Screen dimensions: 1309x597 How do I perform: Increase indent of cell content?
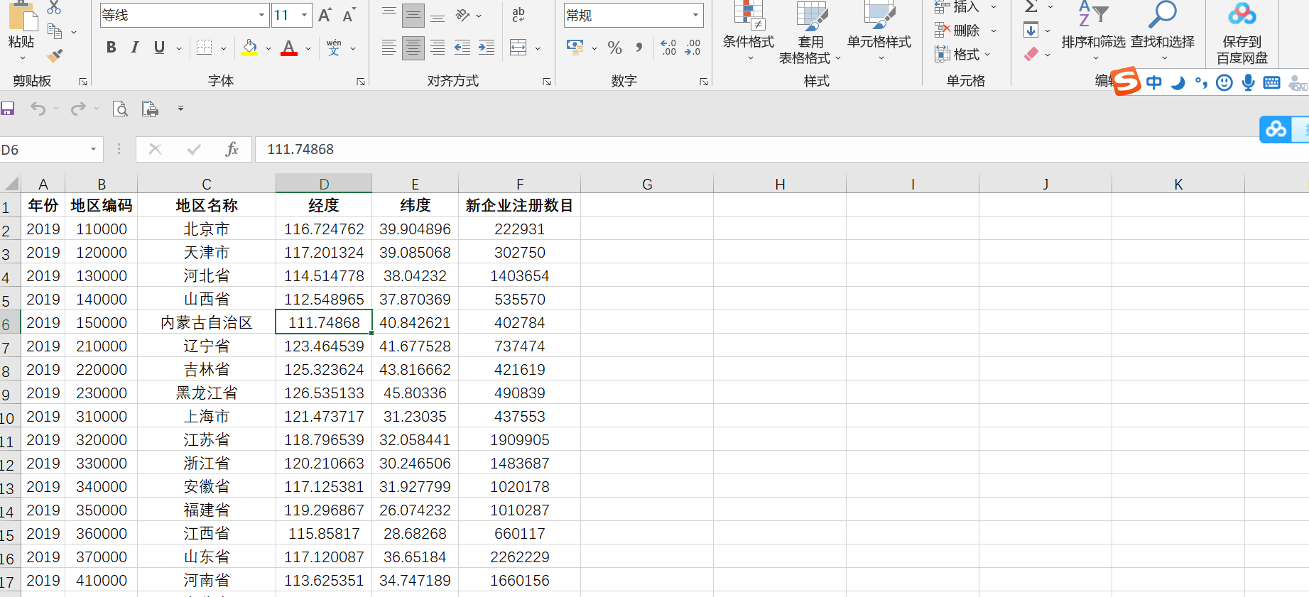[487, 48]
